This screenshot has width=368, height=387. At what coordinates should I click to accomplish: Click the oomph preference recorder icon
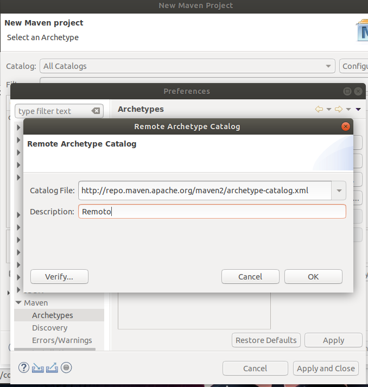pyautogui.click(x=66, y=368)
